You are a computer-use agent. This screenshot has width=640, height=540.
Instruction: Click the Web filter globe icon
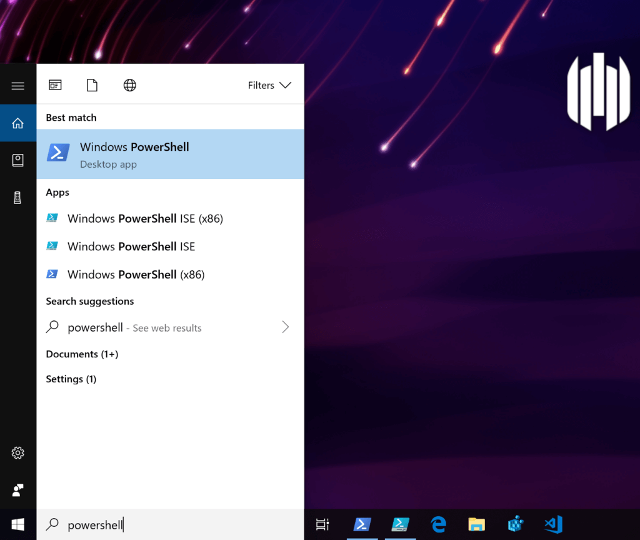click(129, 86)
